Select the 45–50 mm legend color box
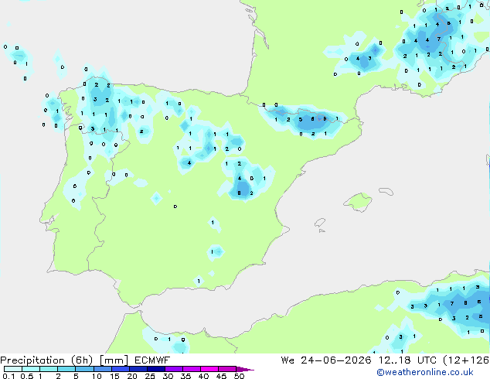 pyautogui.click(x=227, y=369)
